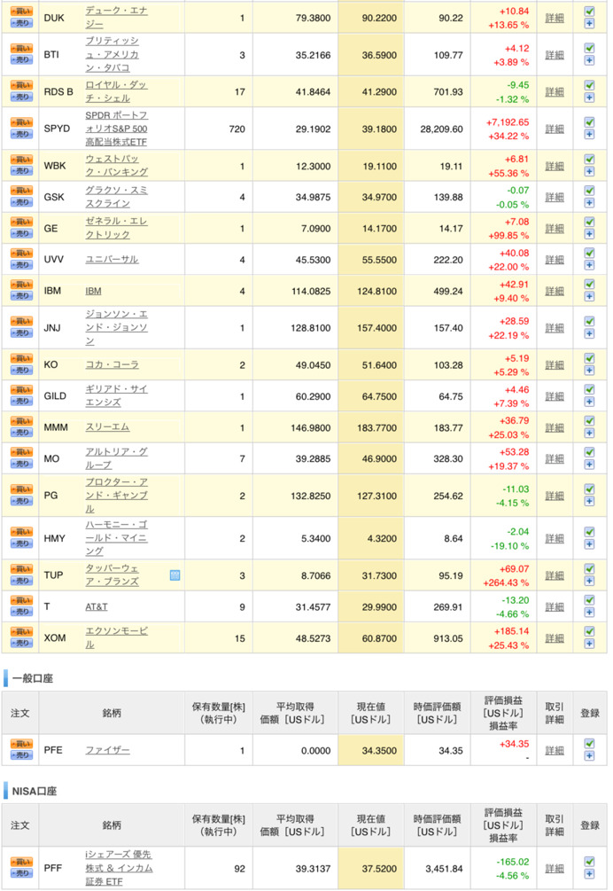Open the エクソンモービル stock name link
This screenshot has height=891, width=613.
116,637
